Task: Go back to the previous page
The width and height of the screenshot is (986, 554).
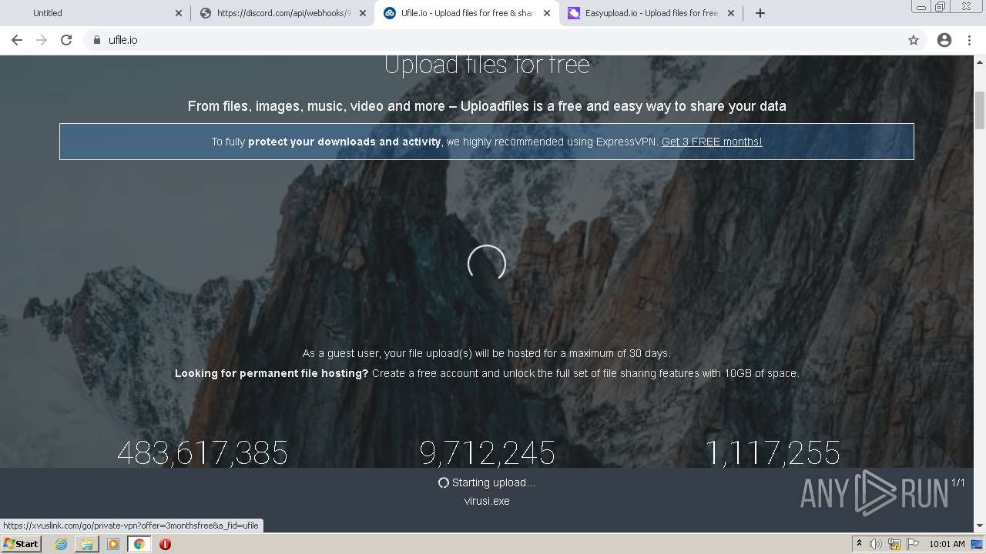Action: click(x=17, y=40)
